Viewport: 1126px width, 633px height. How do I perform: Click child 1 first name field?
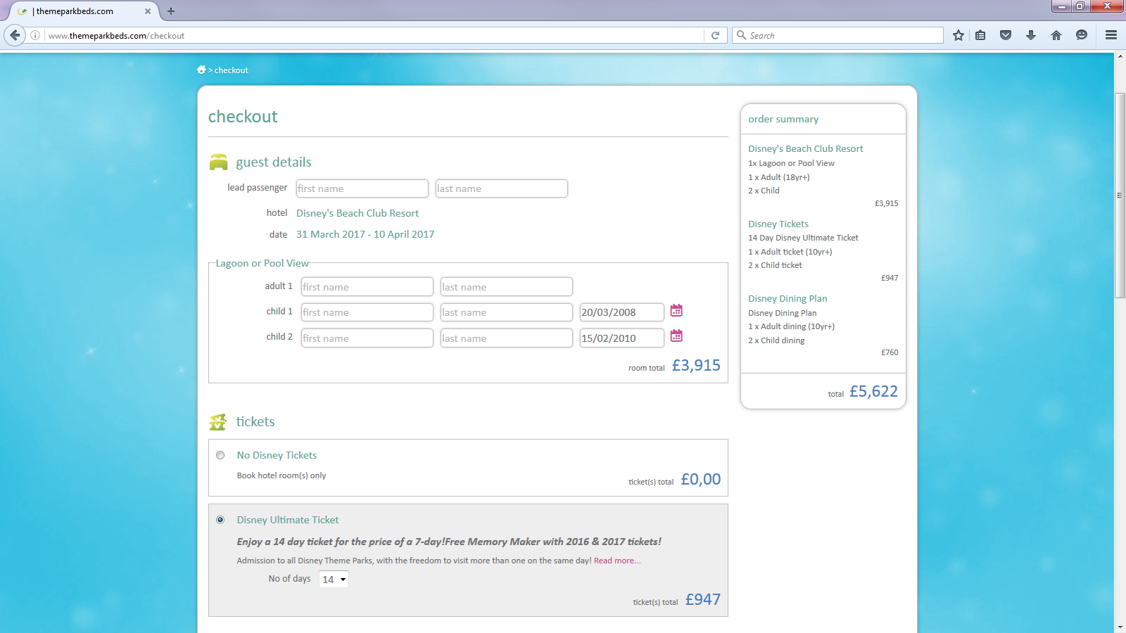click(x=367, y=312)
